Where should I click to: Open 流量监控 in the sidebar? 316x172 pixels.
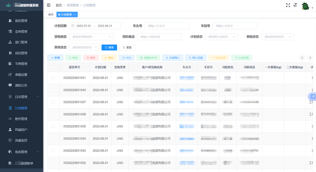[21, 140]
